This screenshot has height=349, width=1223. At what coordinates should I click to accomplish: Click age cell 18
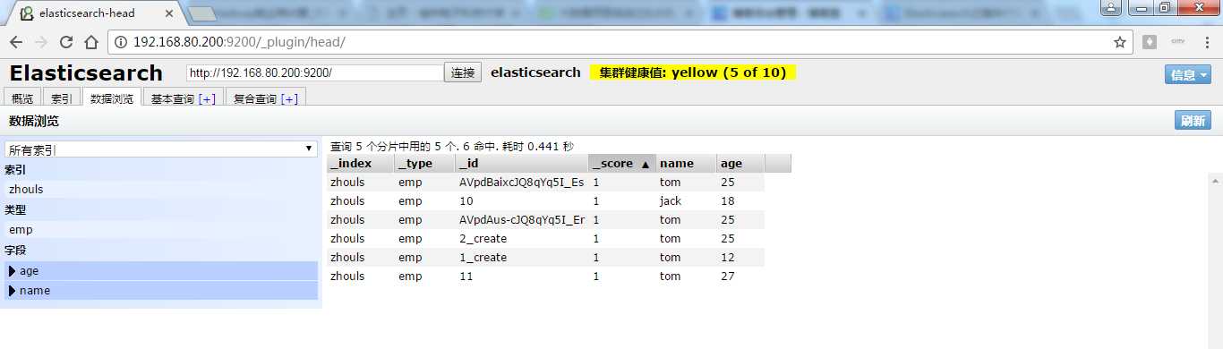pos(727,200)
